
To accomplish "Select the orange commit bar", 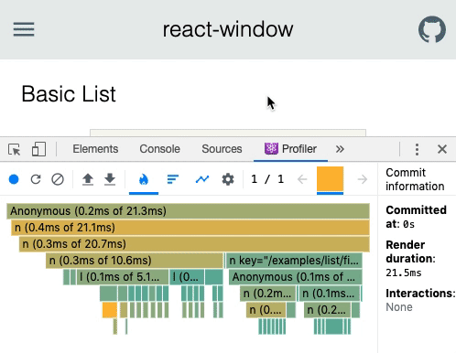I will coord(330,179).
